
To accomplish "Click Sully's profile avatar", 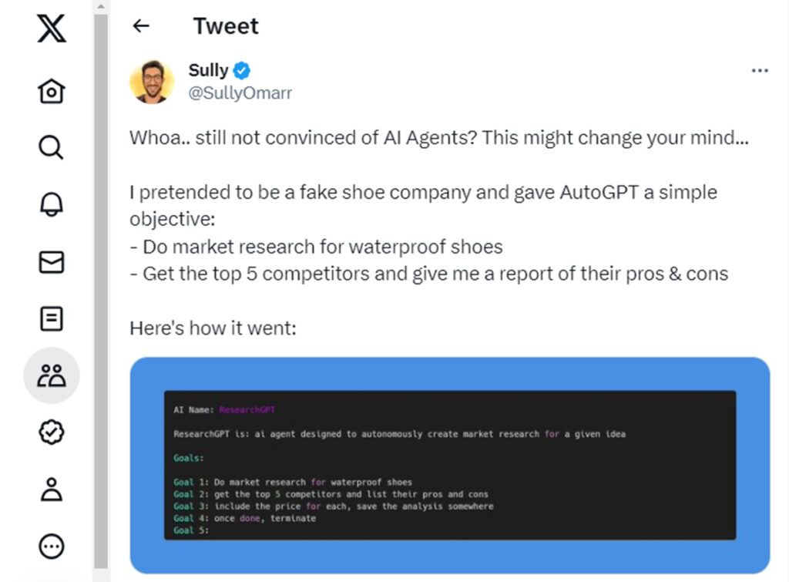I will (x=152, y=81).
